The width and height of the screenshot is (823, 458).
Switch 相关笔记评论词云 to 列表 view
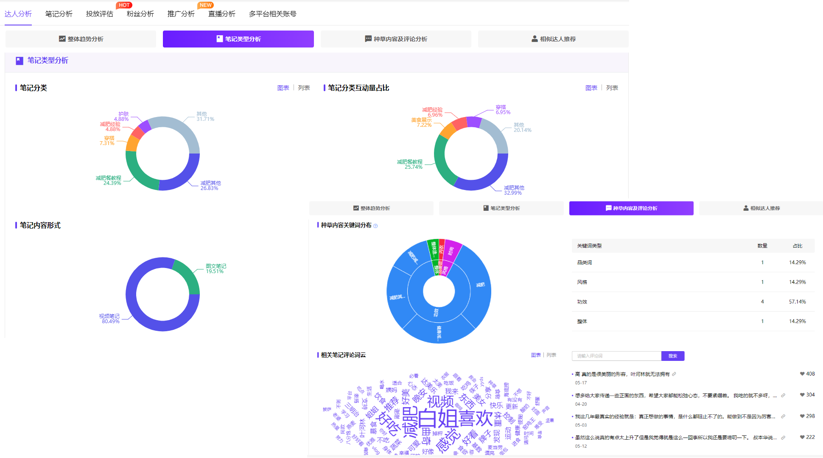pos(551,355)
